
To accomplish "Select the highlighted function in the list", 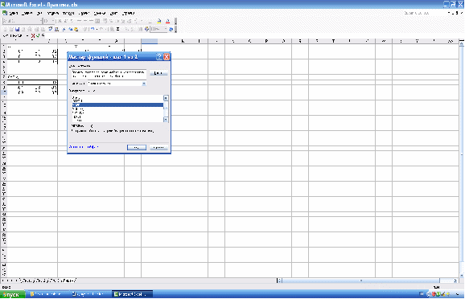I will point(117,105).
